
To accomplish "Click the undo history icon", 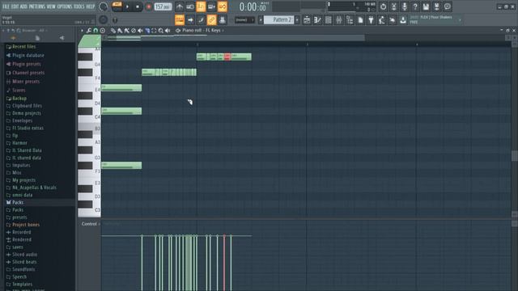I will point(383,6).
